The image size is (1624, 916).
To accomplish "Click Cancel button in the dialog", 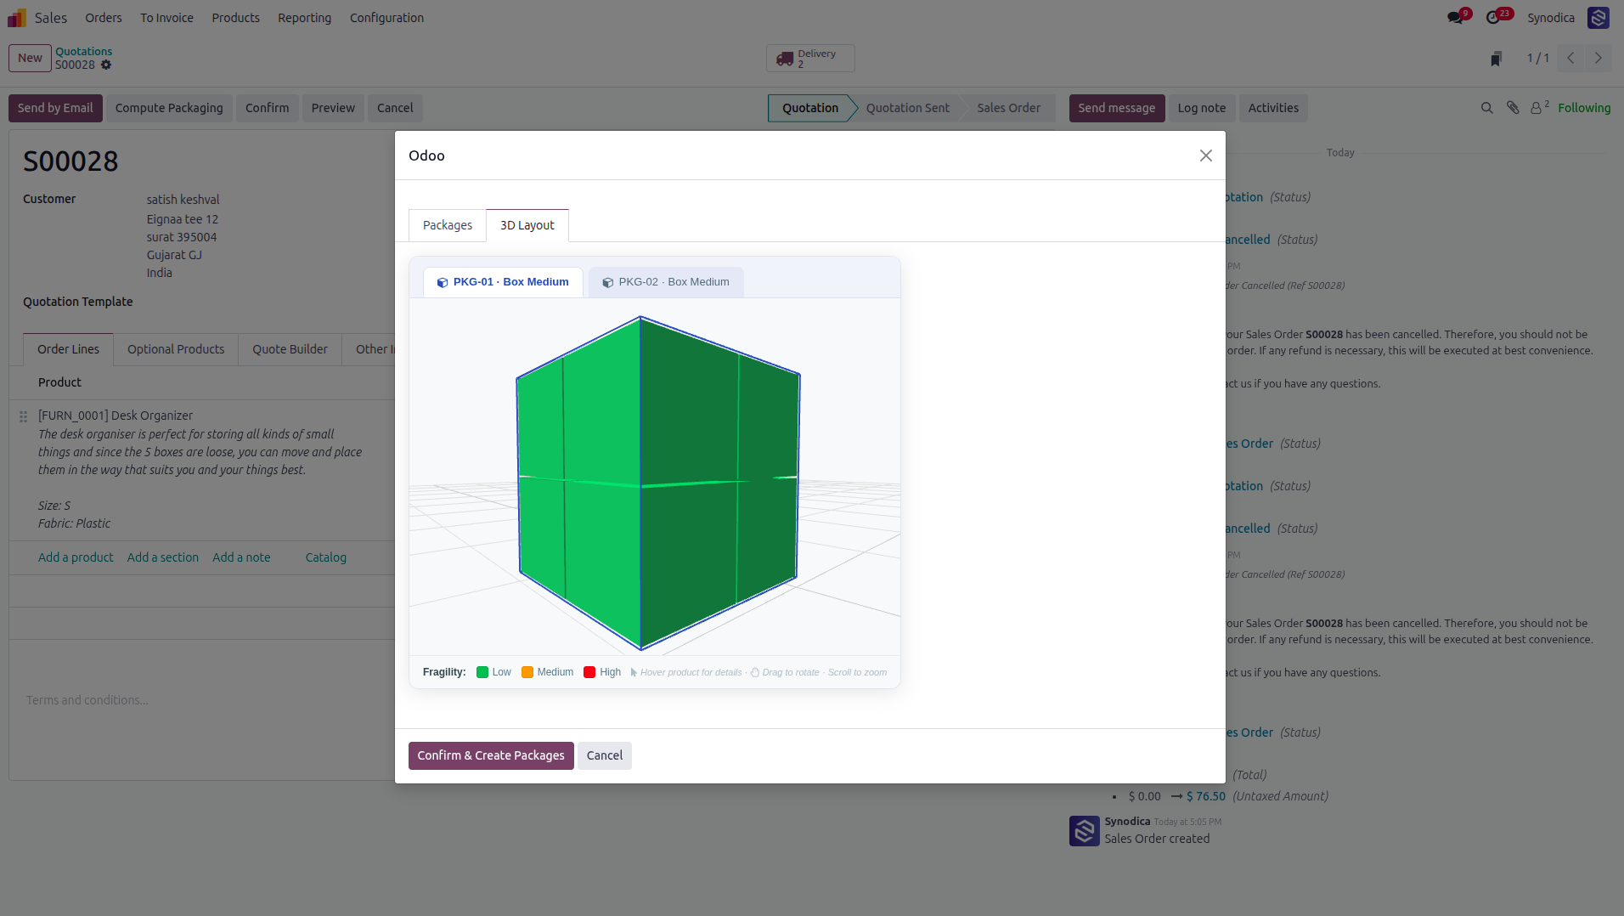I will click(605, 755).
